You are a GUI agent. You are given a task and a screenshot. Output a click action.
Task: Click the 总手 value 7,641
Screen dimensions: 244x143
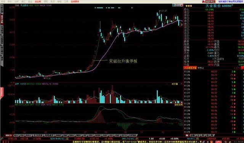pos(210,53)
